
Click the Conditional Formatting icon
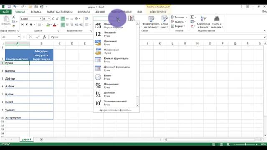(131, 18)
